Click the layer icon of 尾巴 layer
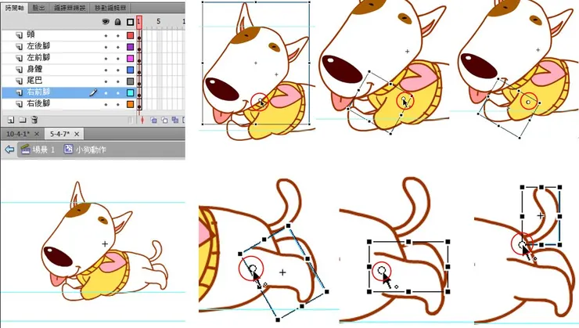 (19, 81)
